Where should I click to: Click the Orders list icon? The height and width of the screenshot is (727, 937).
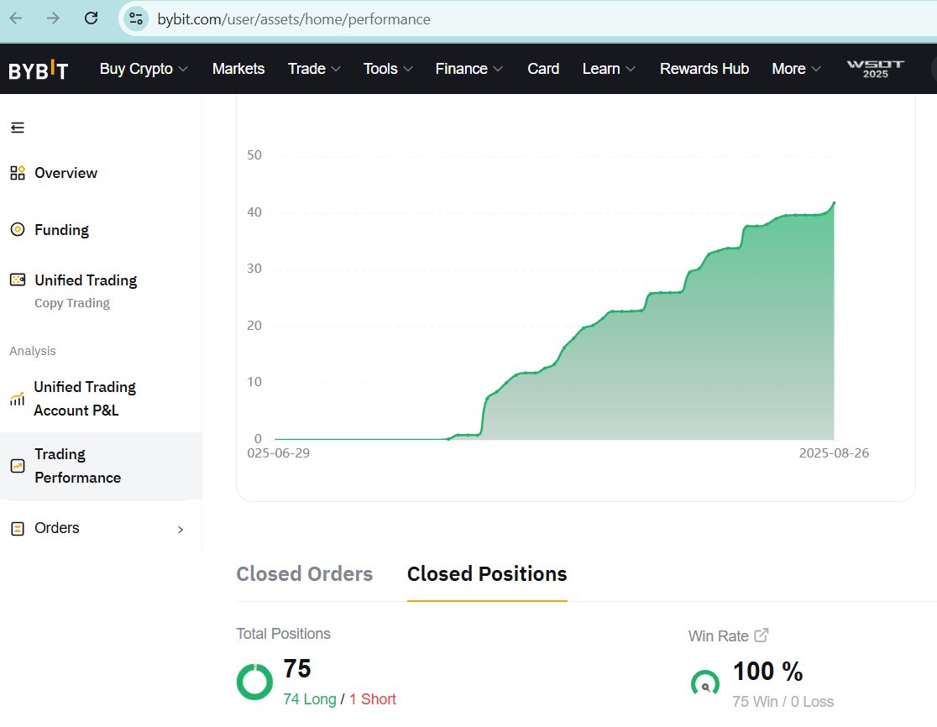coord(18,528)
